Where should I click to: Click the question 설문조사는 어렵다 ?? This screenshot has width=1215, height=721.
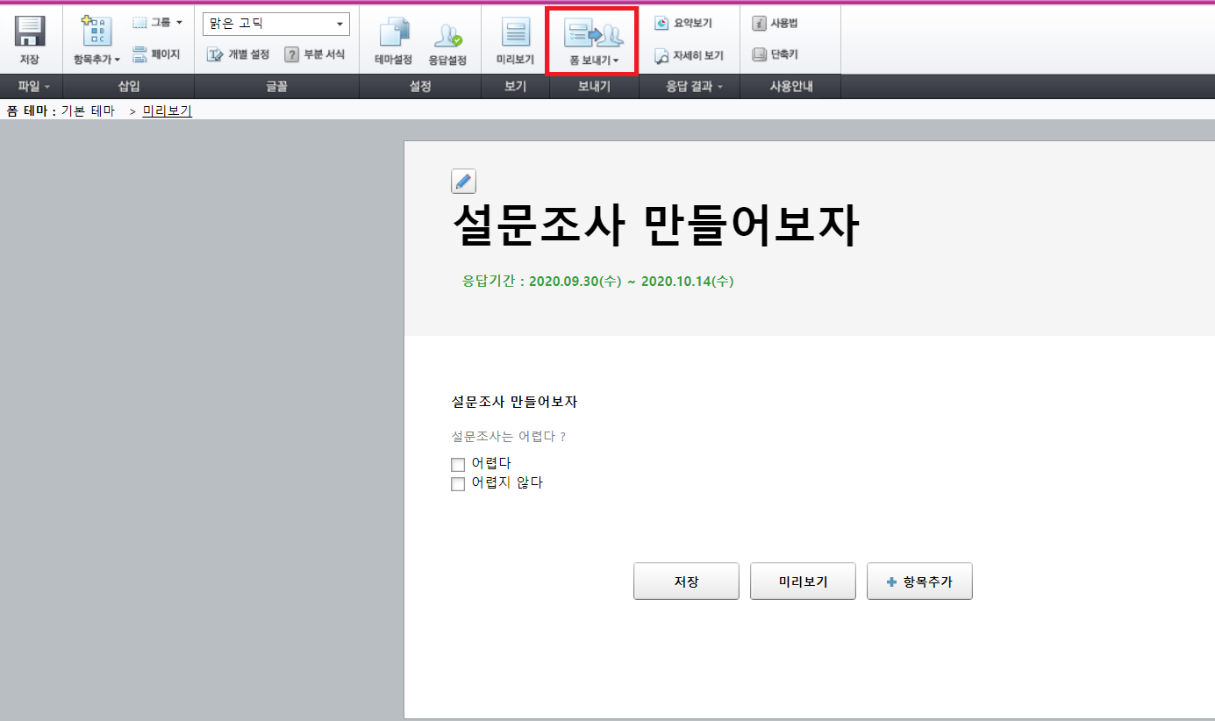click(509, 436)
